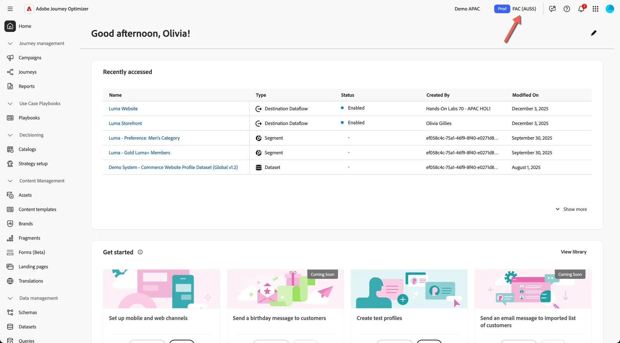
Task: Click the pencil edit icon
Action: [x=593, y=33]
